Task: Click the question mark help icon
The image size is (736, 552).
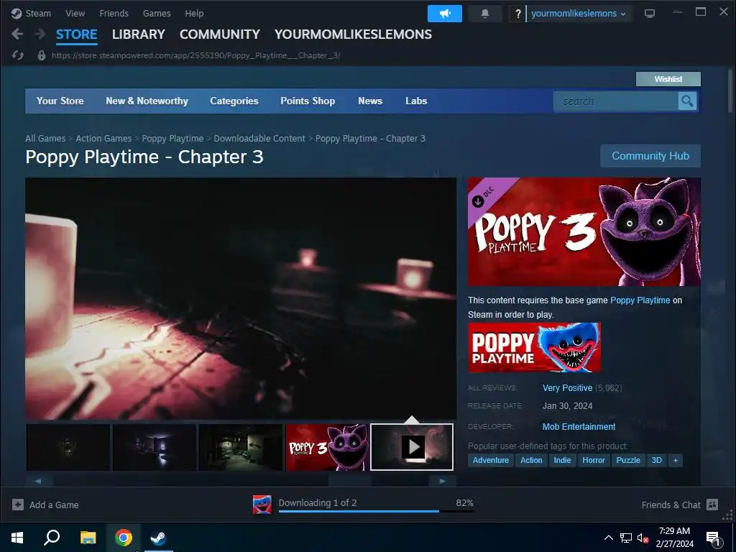Action: (517, 14)
